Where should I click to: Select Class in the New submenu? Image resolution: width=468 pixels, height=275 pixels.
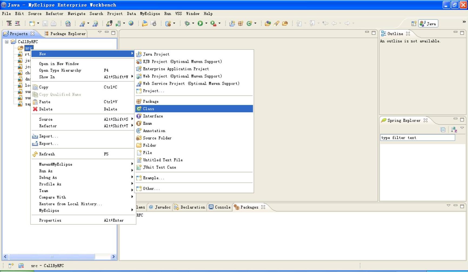[194, 109]
